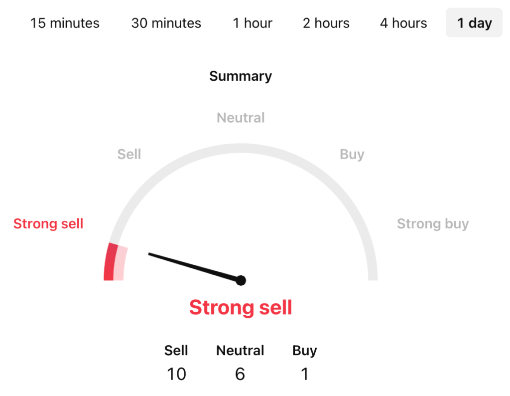This screenshot has width=510, height=396.
Task: Select the 15 minutes timeframe tab
Action: click(x=65, y=23)
